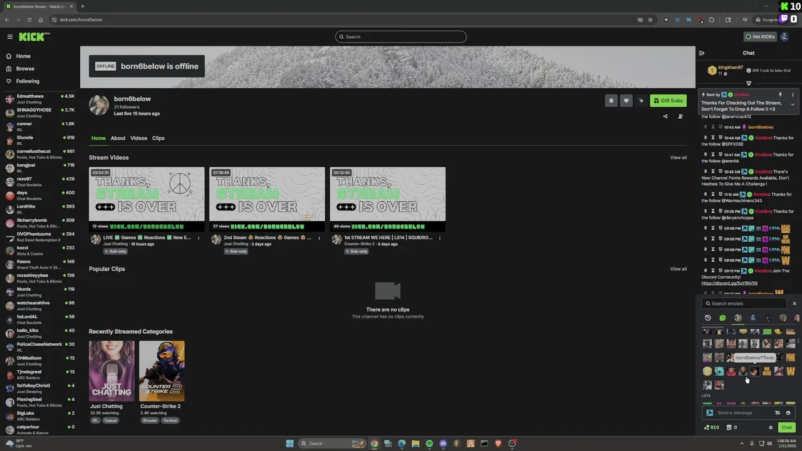Screen dimensions: 802x451
Task: Switch to the Videos tab
Action: (138, 138)
